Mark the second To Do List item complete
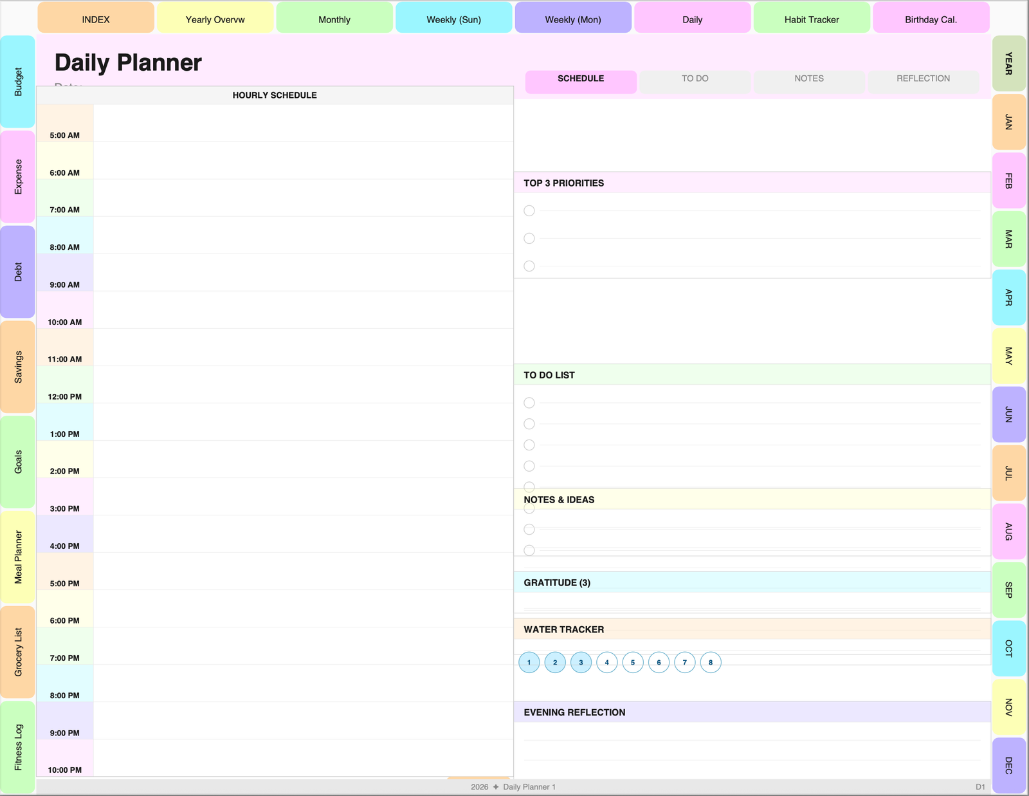The width and height of the screenshot is (1029, 796). pos(529,423)
